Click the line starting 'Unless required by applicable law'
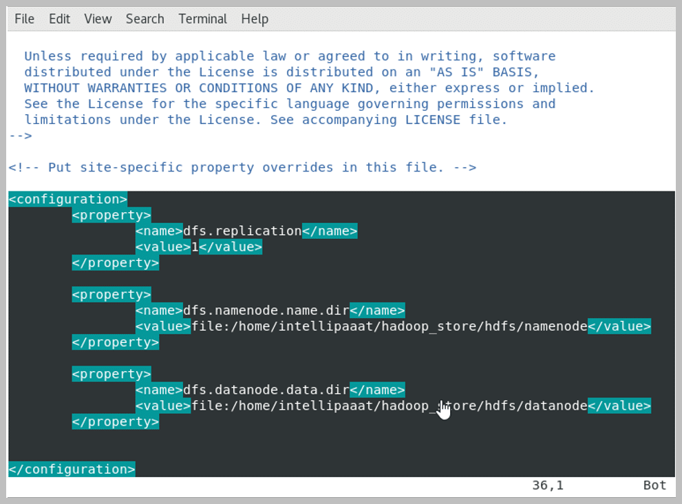The width and height of the screenshot is (682, 504). [x=290, y=56]
